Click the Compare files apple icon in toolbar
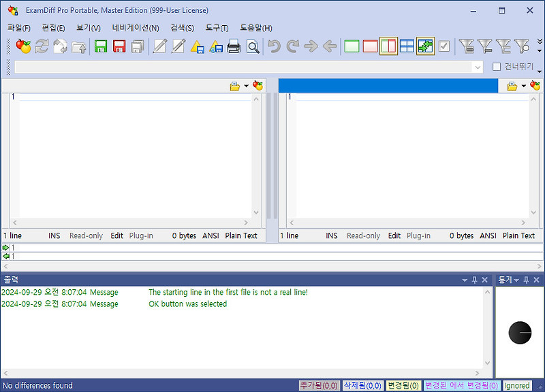This screenshot has width=545, height=392. pos(23,46)
